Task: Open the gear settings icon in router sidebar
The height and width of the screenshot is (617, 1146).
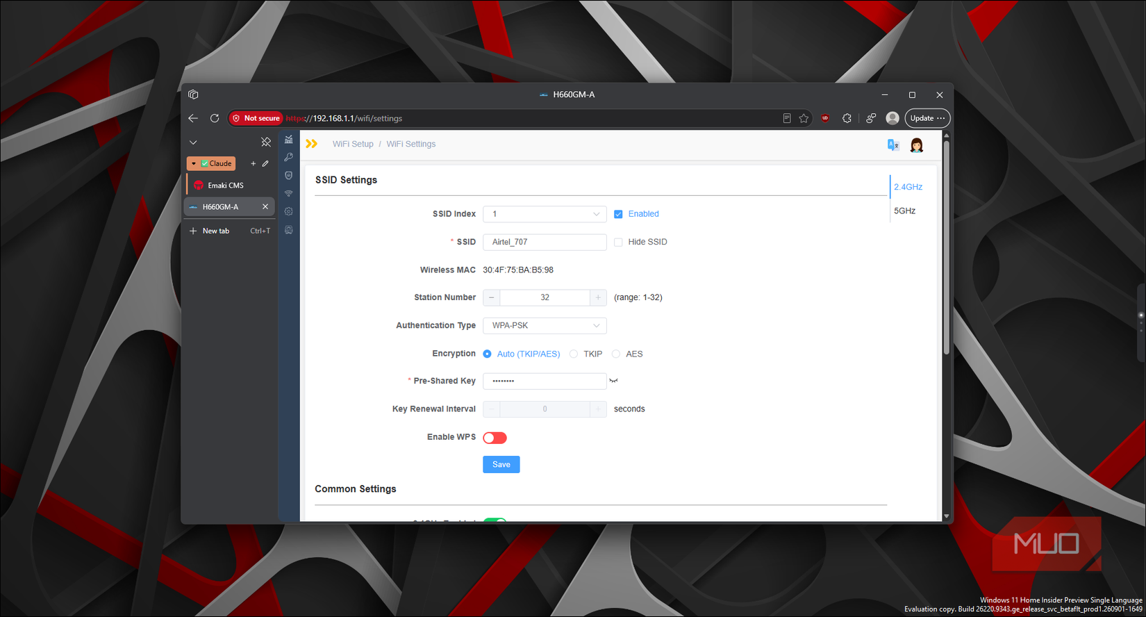Action: [x=289, y=212]
